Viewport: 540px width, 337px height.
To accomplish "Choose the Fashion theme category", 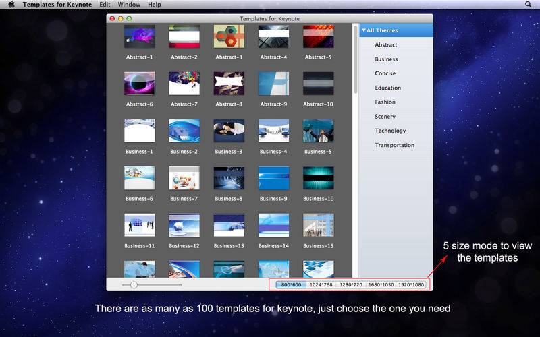I will click(x=385, y=102).
